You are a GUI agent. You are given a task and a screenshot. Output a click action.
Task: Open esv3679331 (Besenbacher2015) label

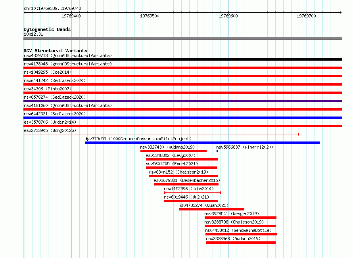click(187, 180)
